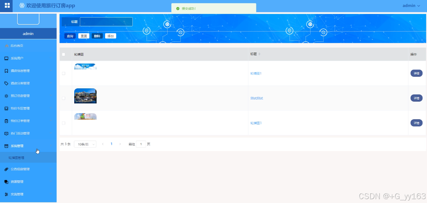Viewport: 427px width, 203px height.
Task: Open the 公告信息管理 menu item
Action: click(28, 169)
